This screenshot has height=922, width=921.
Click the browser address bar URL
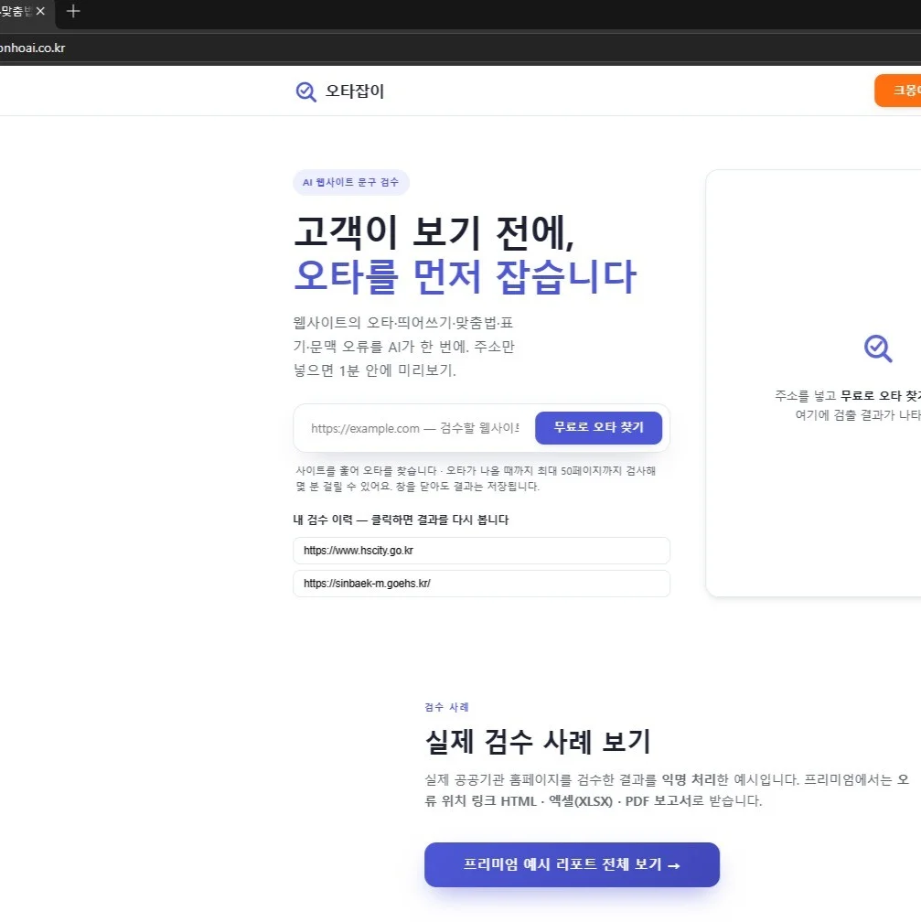pos(33,48)
